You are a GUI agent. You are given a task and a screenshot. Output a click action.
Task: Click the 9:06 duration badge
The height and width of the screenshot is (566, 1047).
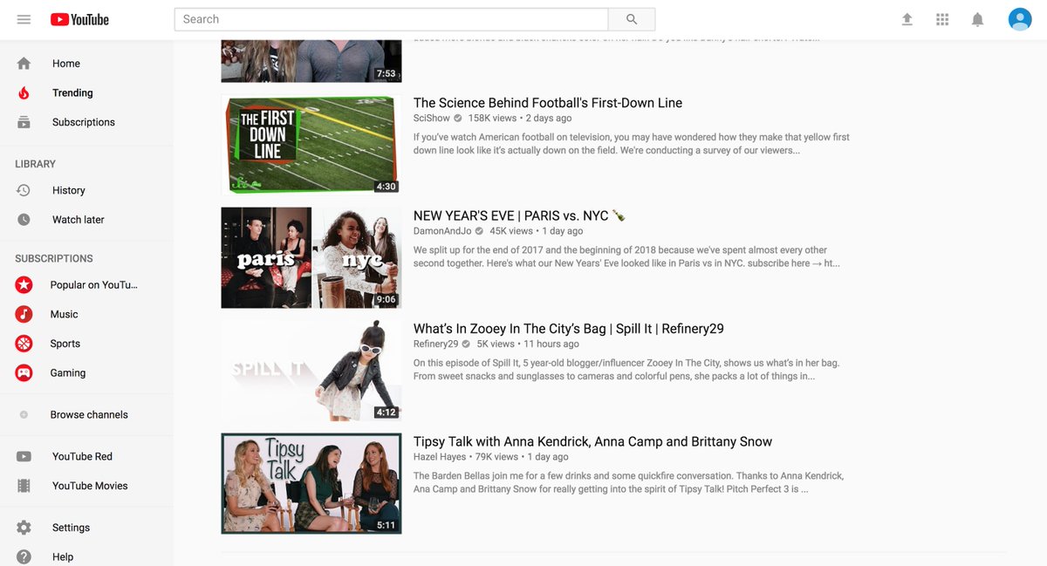[386, 299]
